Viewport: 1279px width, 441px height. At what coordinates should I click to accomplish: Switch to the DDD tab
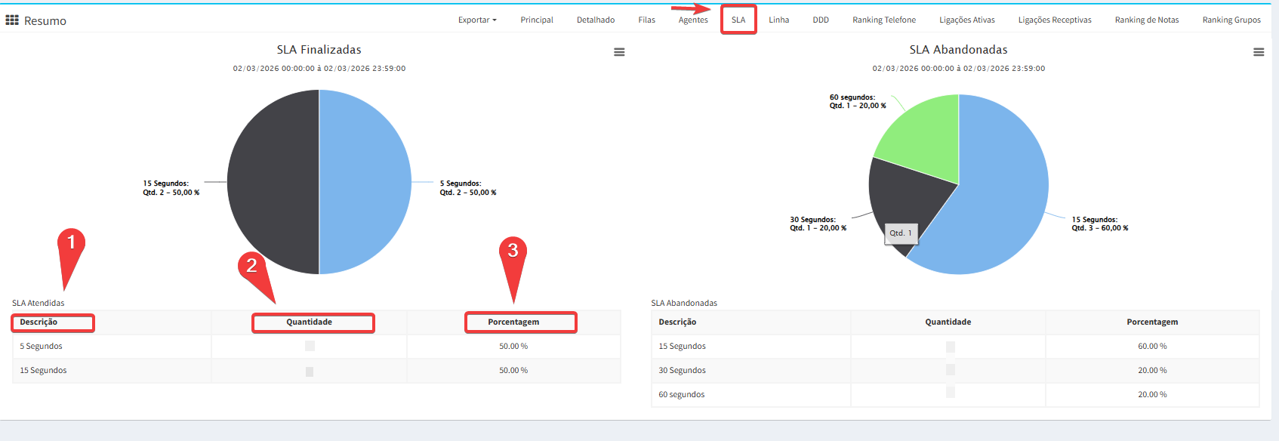click(821, 20)
